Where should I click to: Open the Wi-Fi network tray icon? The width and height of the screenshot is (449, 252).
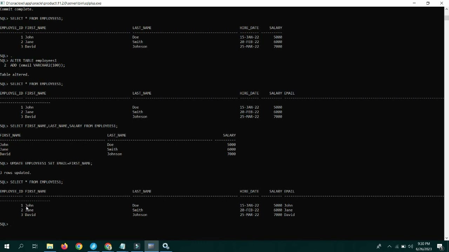(397, 246)
